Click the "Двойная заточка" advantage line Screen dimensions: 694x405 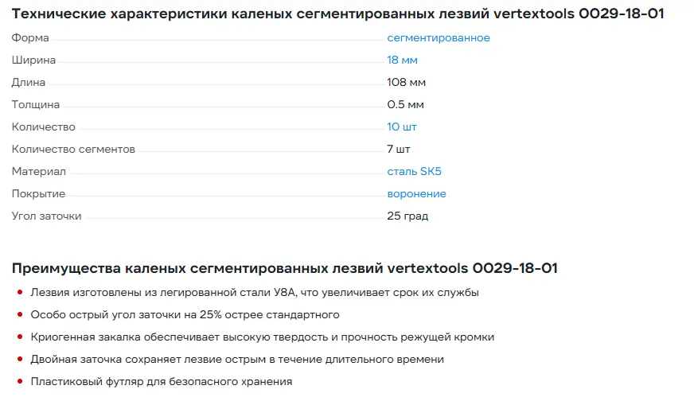click(x=237, y=360)
